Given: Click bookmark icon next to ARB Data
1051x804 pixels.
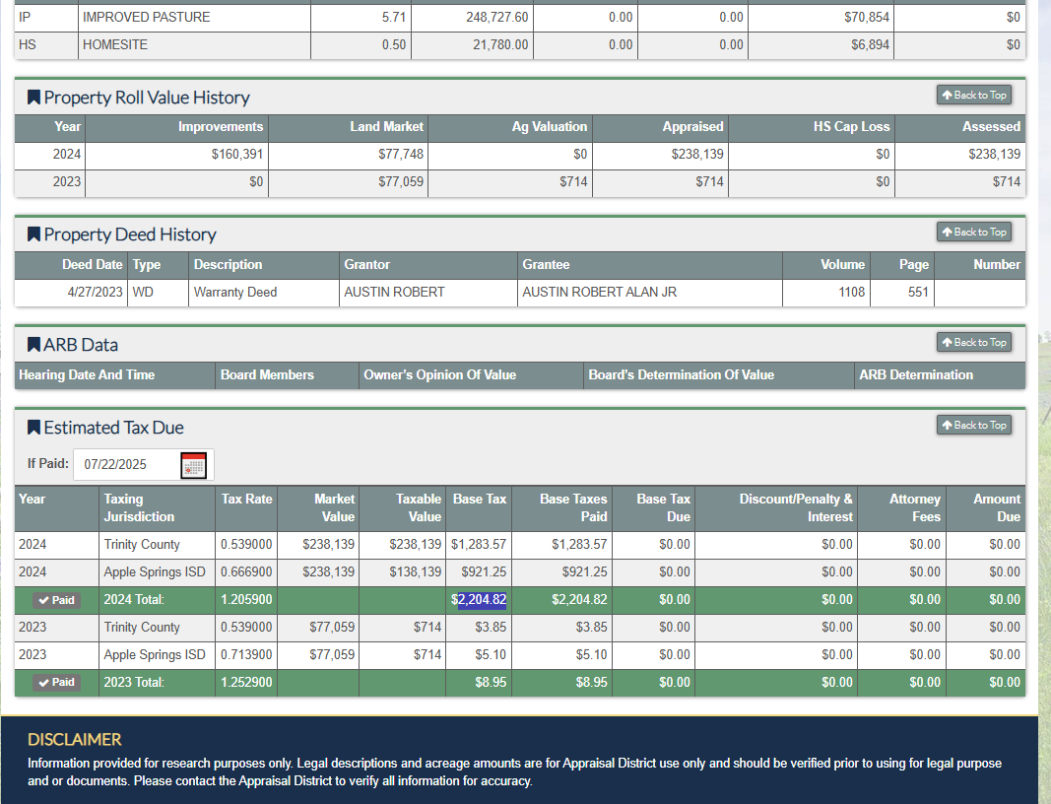Looking at the screenshot, I should click(33, 345).
